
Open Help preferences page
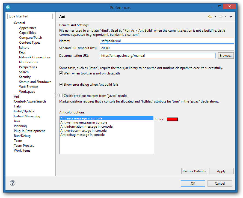[17, 106]
